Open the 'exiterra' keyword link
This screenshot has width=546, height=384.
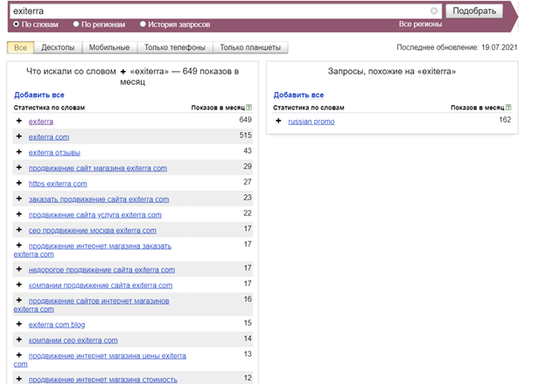pyautogui.click(x=41, y=122)
